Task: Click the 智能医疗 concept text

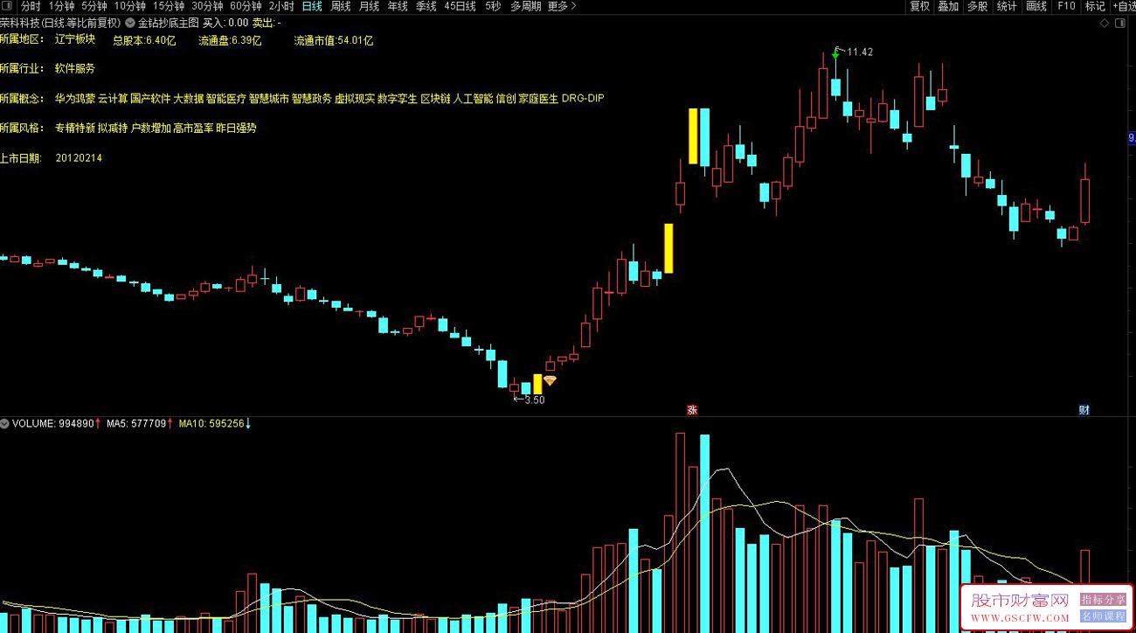Action: click(x=226, y=99)
